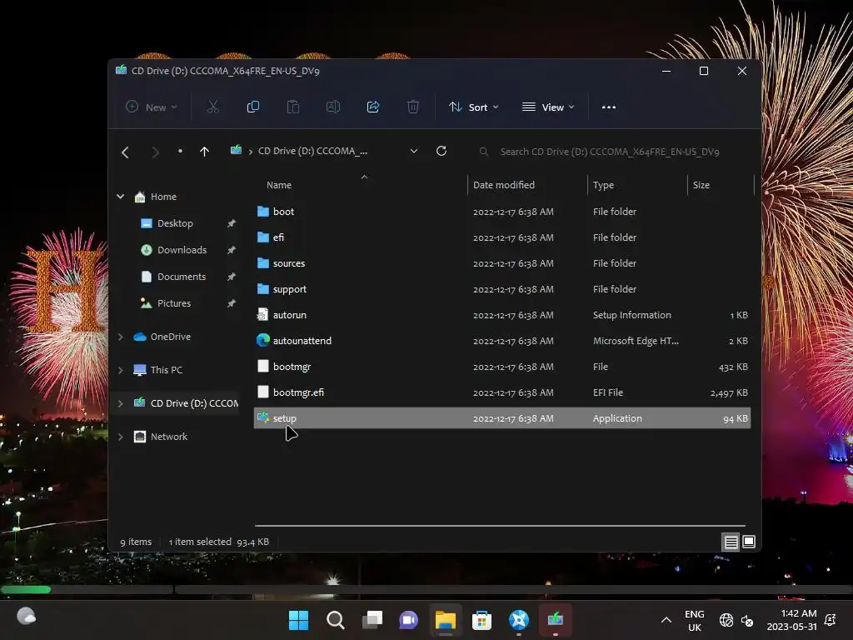Open taskbar Search magnifier
This screenshot has width=853, height=640.
coord(335,620)
